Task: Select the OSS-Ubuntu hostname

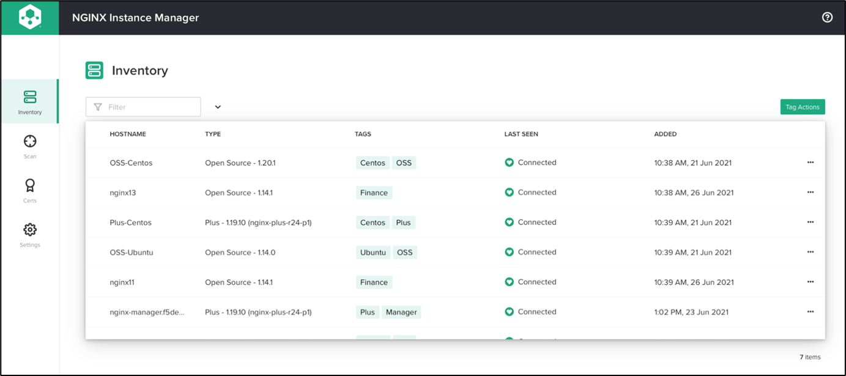Action: click(x=132, y=253)
